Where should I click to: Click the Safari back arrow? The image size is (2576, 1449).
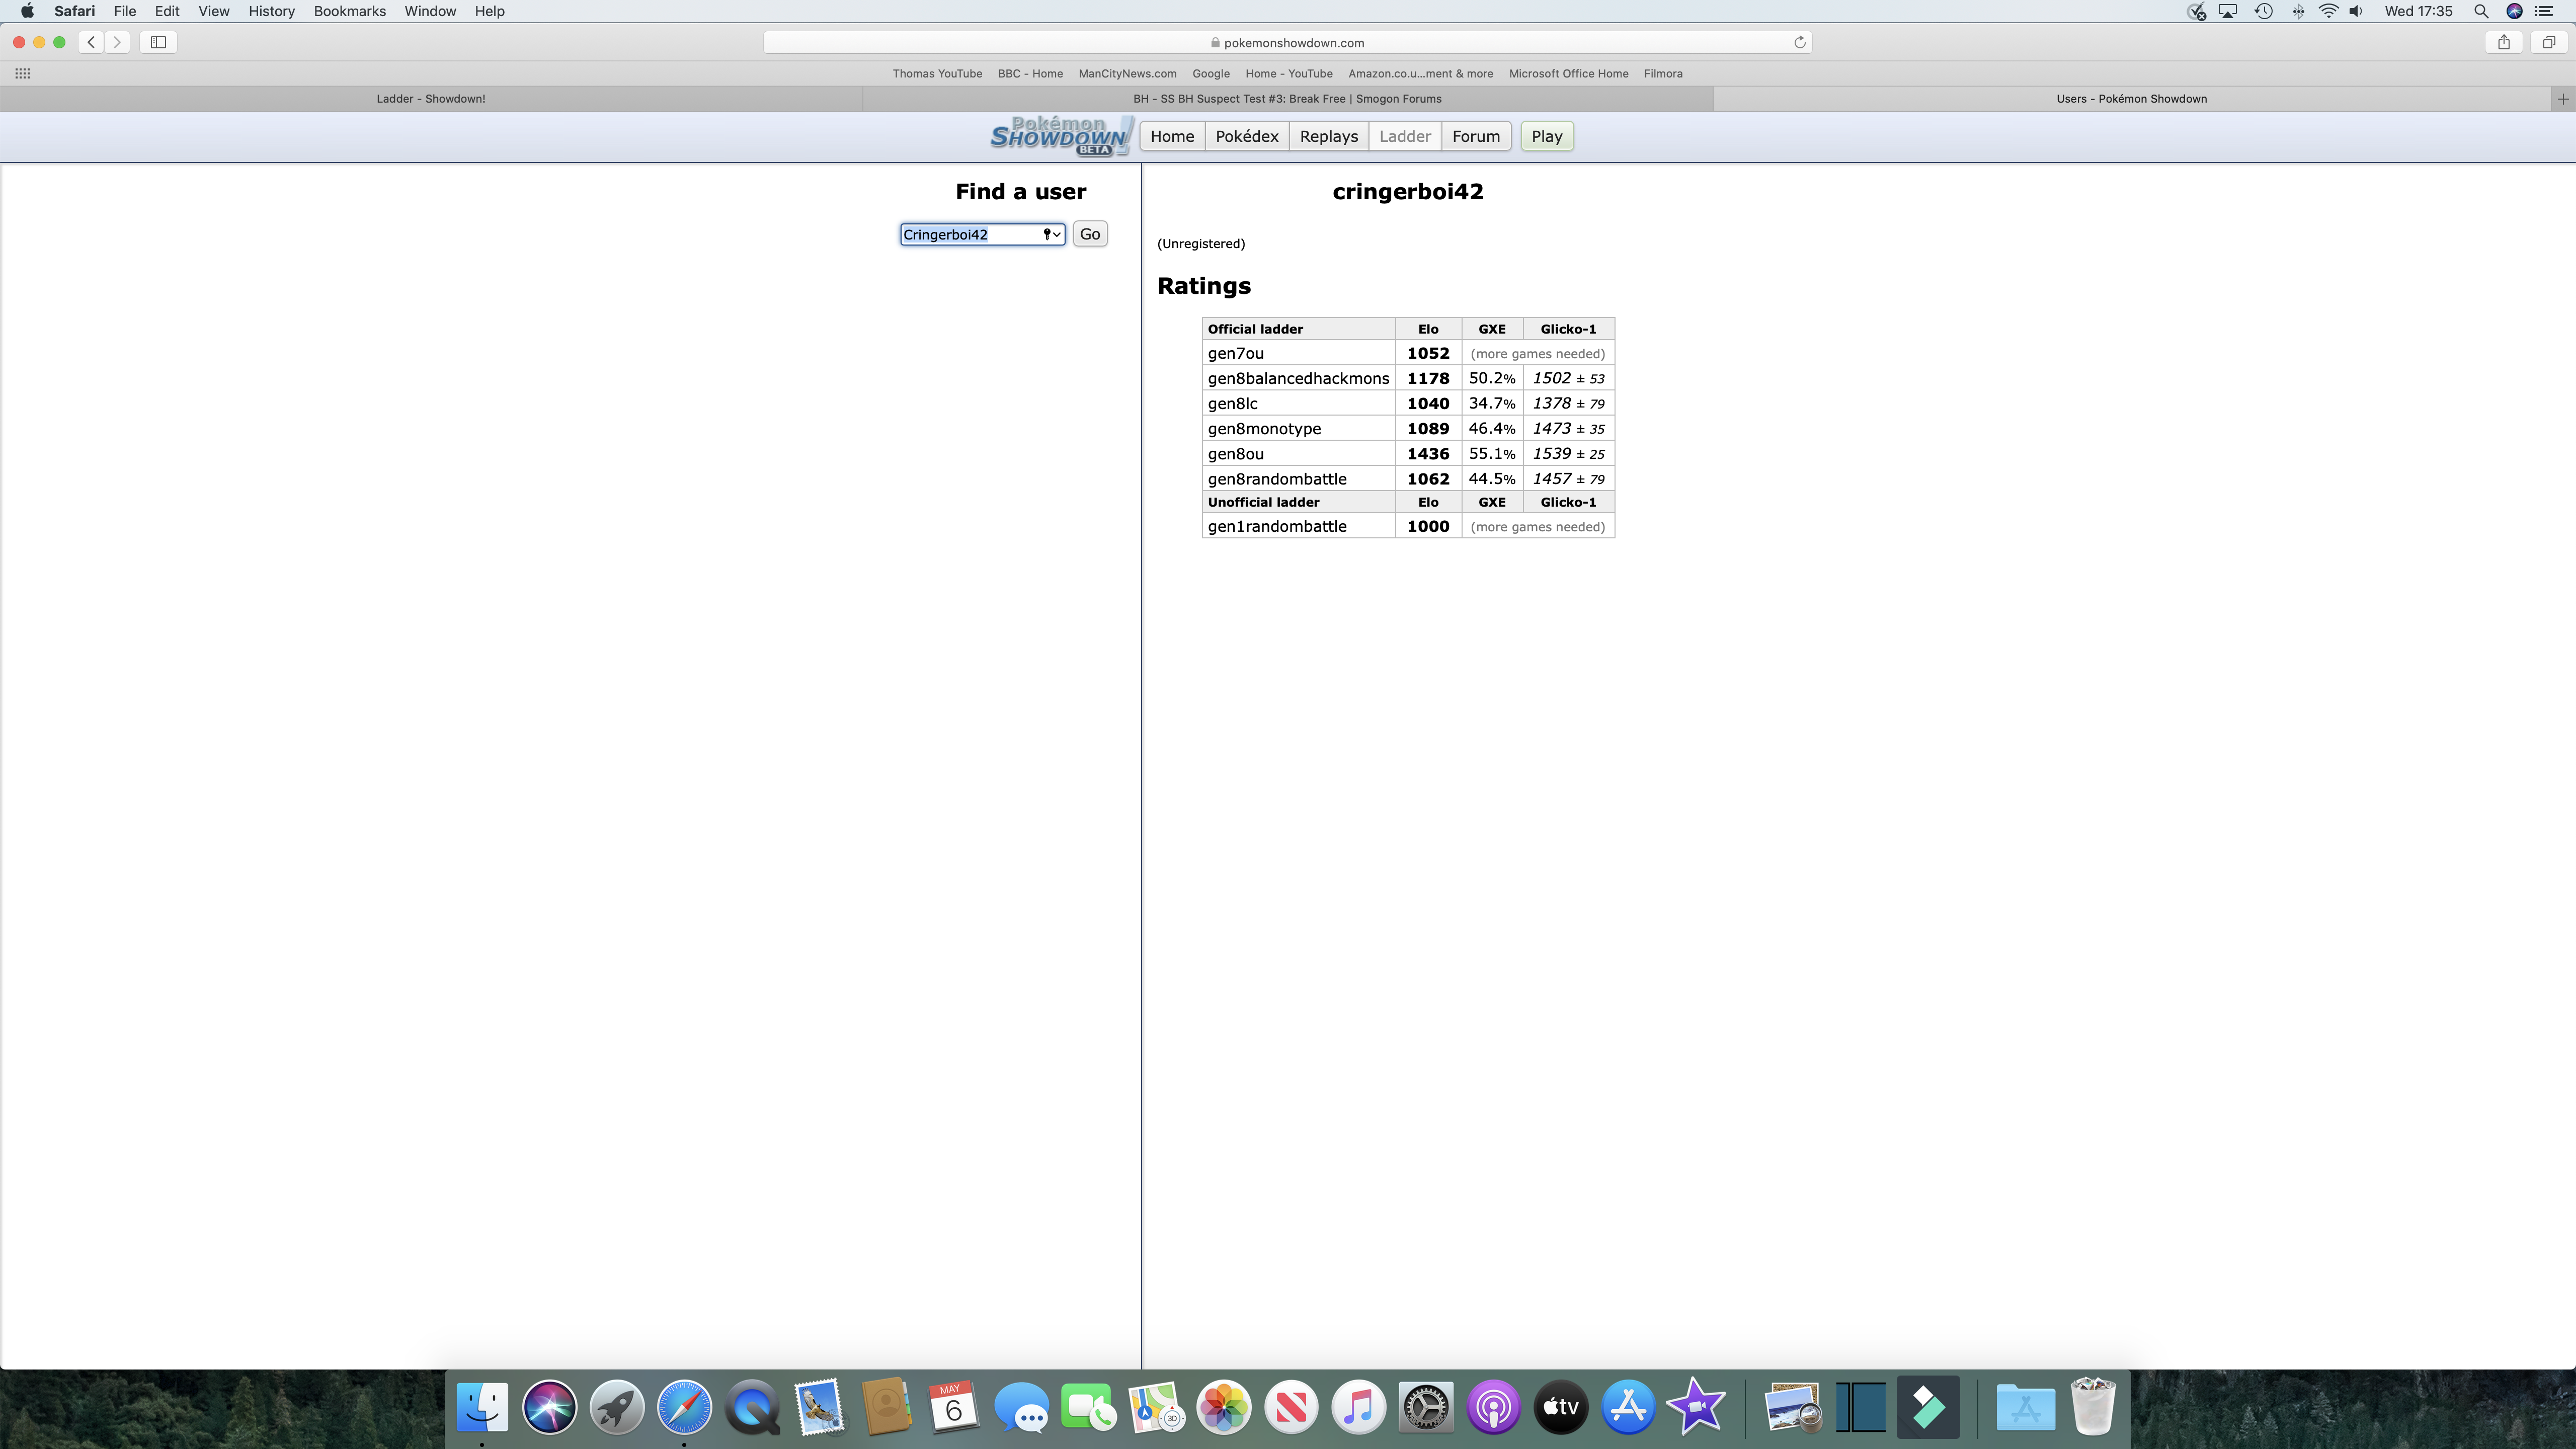91,42
